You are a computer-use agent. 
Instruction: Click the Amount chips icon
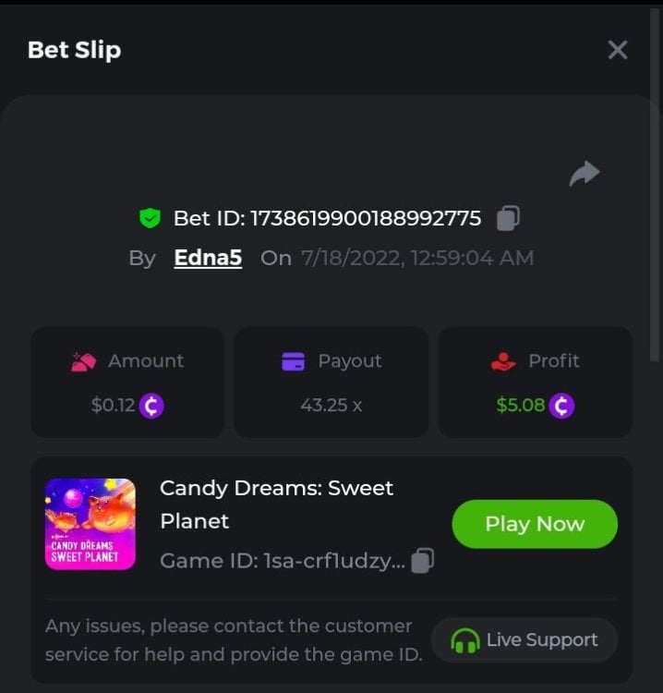click(x=83, y=361)
